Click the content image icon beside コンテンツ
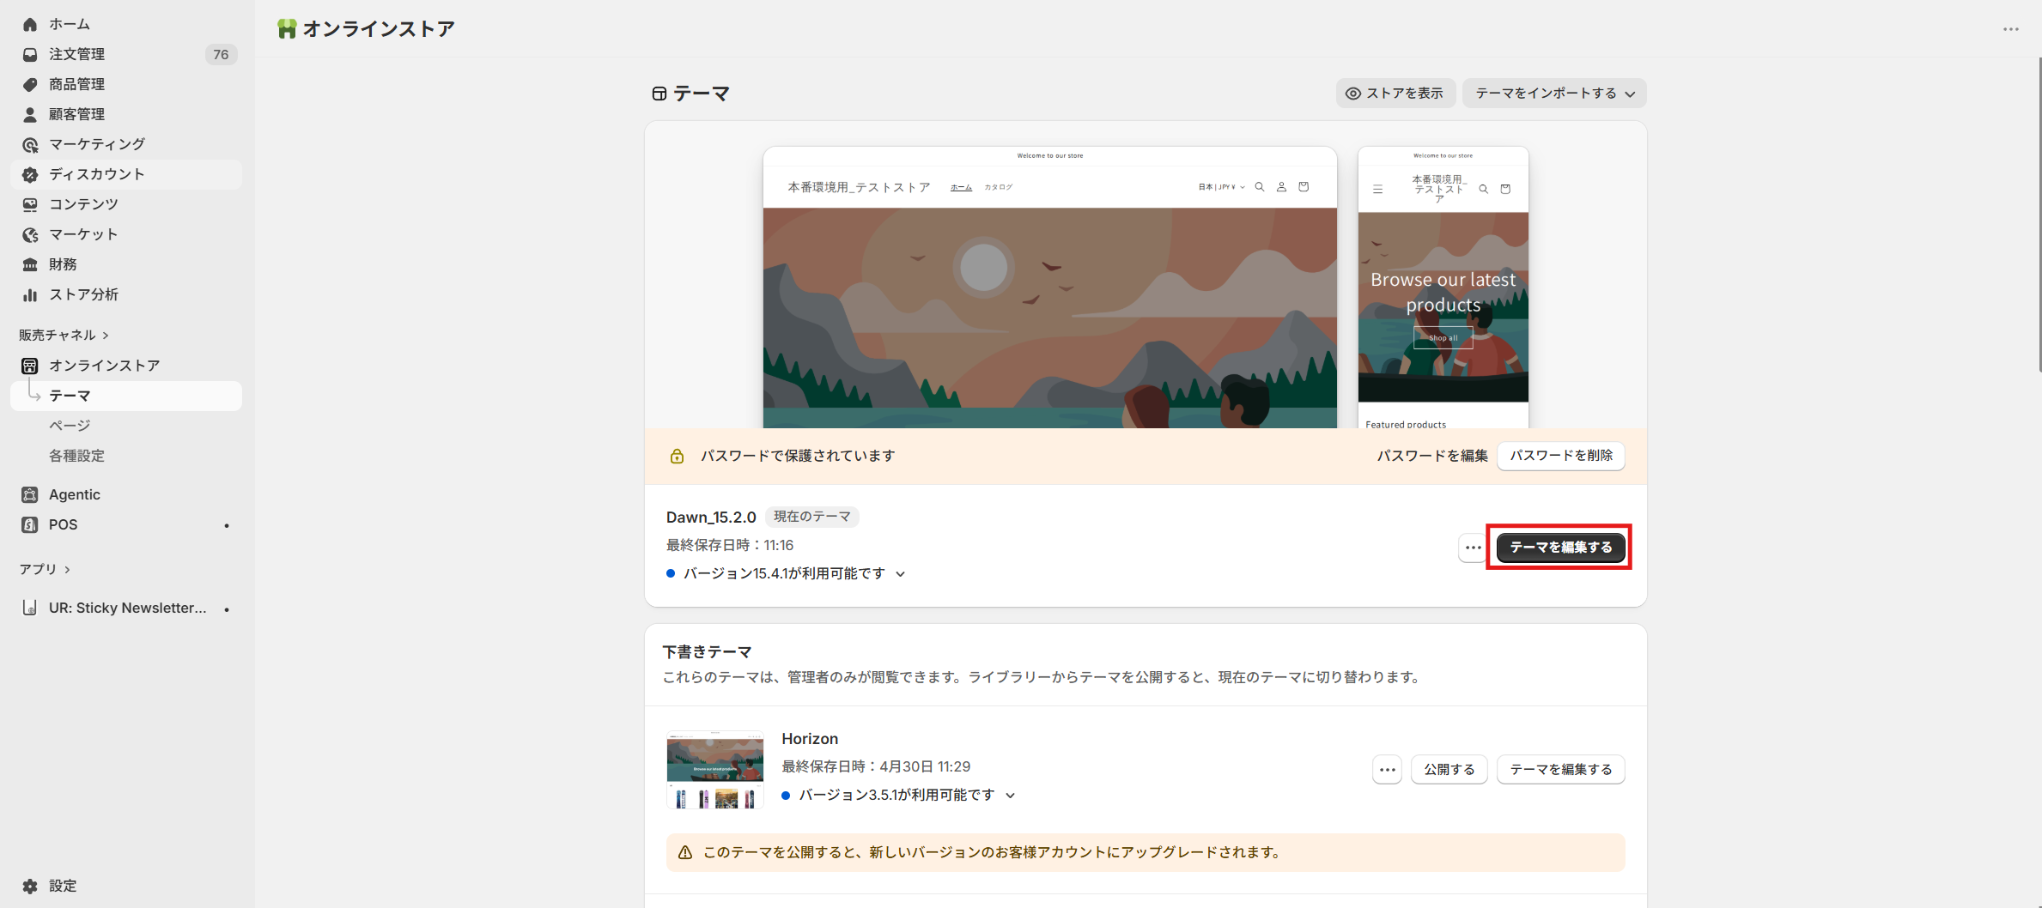Viewport: 2042px width, 908px height. click(x=30, y=204)
